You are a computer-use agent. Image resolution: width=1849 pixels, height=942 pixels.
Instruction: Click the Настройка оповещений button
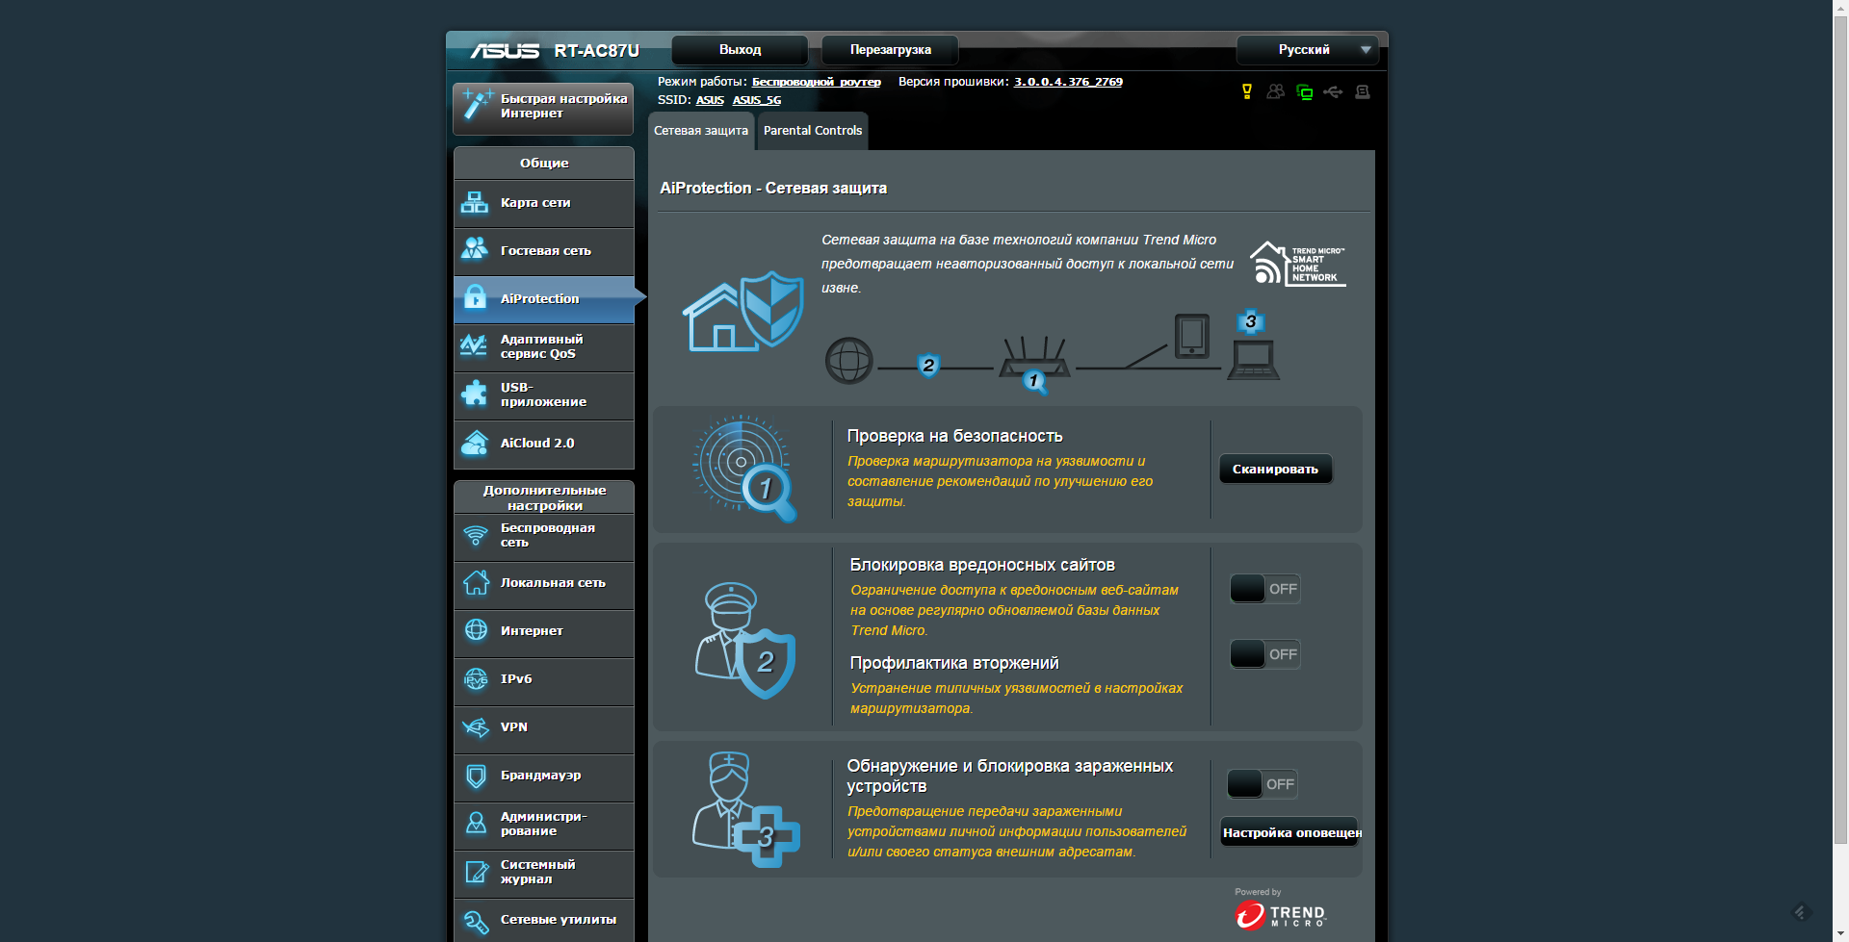click(1290, 832)
